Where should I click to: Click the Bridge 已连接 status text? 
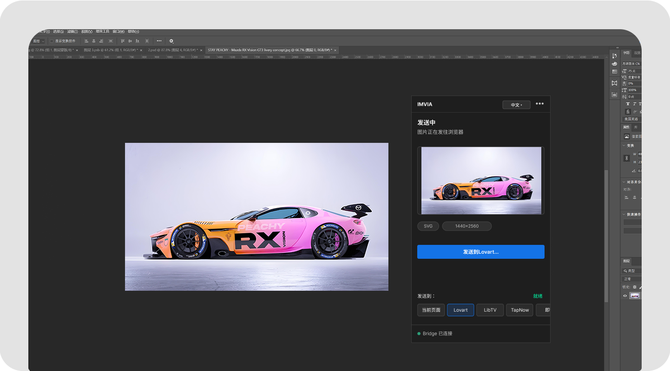(x=437, y=334)
